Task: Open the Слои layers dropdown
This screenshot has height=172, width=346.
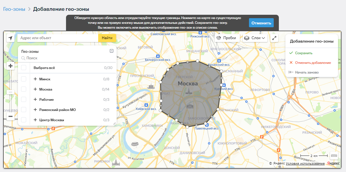Action: (255, 38)
